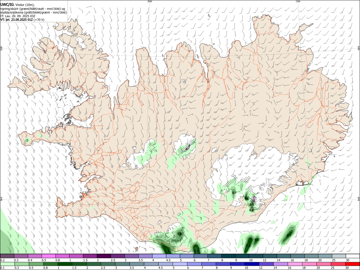This screenshot has width=360, height=270.
Task: Click the '(+70 h)' forecast offset text
Action: (x=39, y=20)
